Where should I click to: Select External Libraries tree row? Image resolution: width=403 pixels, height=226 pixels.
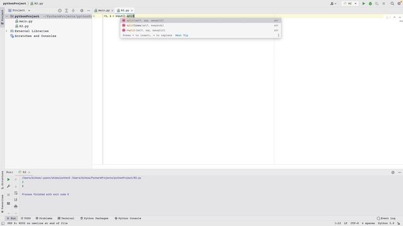click(x=31, y=31)
